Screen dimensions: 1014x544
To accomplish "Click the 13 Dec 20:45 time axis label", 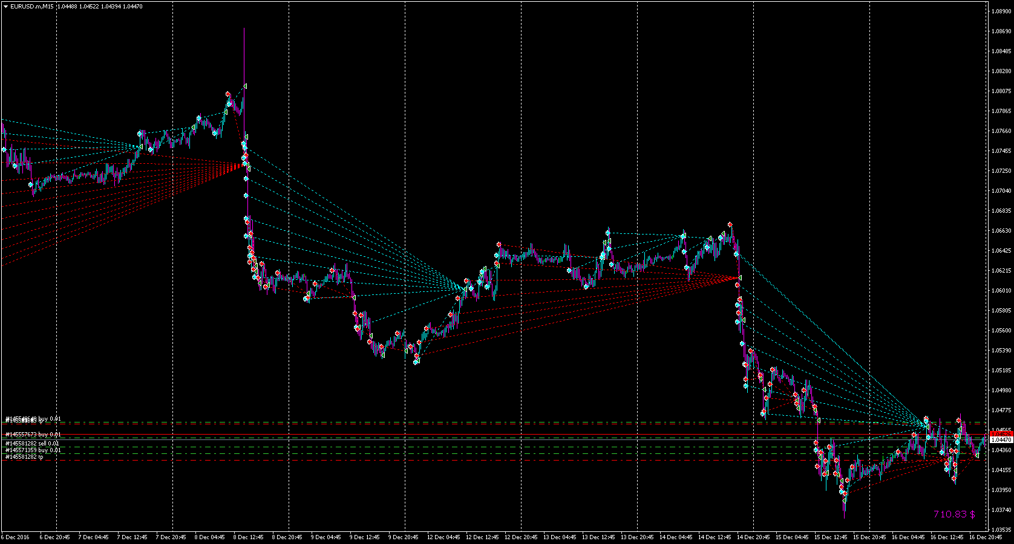I will (x=637, y=537).
